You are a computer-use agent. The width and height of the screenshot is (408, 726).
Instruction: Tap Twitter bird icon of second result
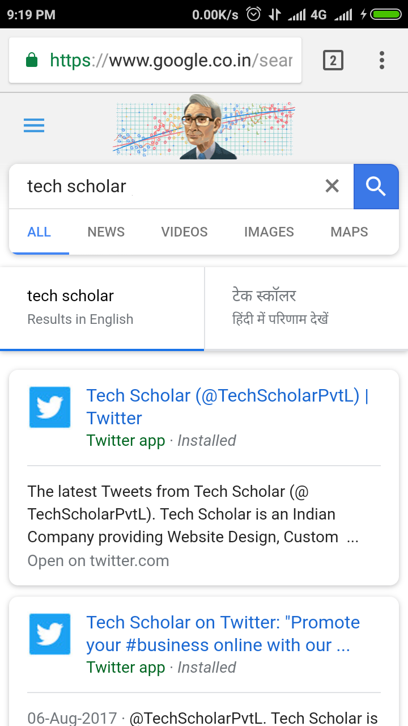click(50, 634)
